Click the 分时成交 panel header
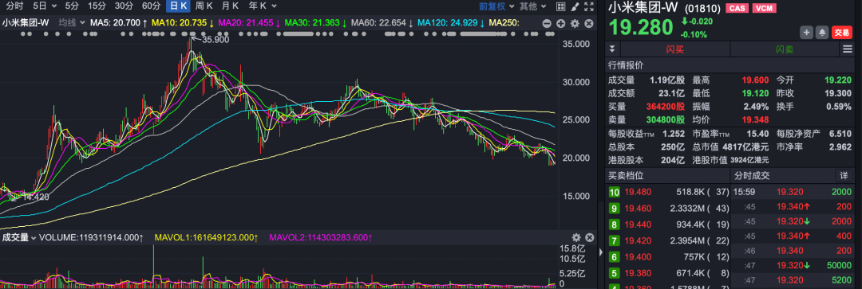Image resolution: width=862 pixels, height=289 pixels. pos(752,175)
